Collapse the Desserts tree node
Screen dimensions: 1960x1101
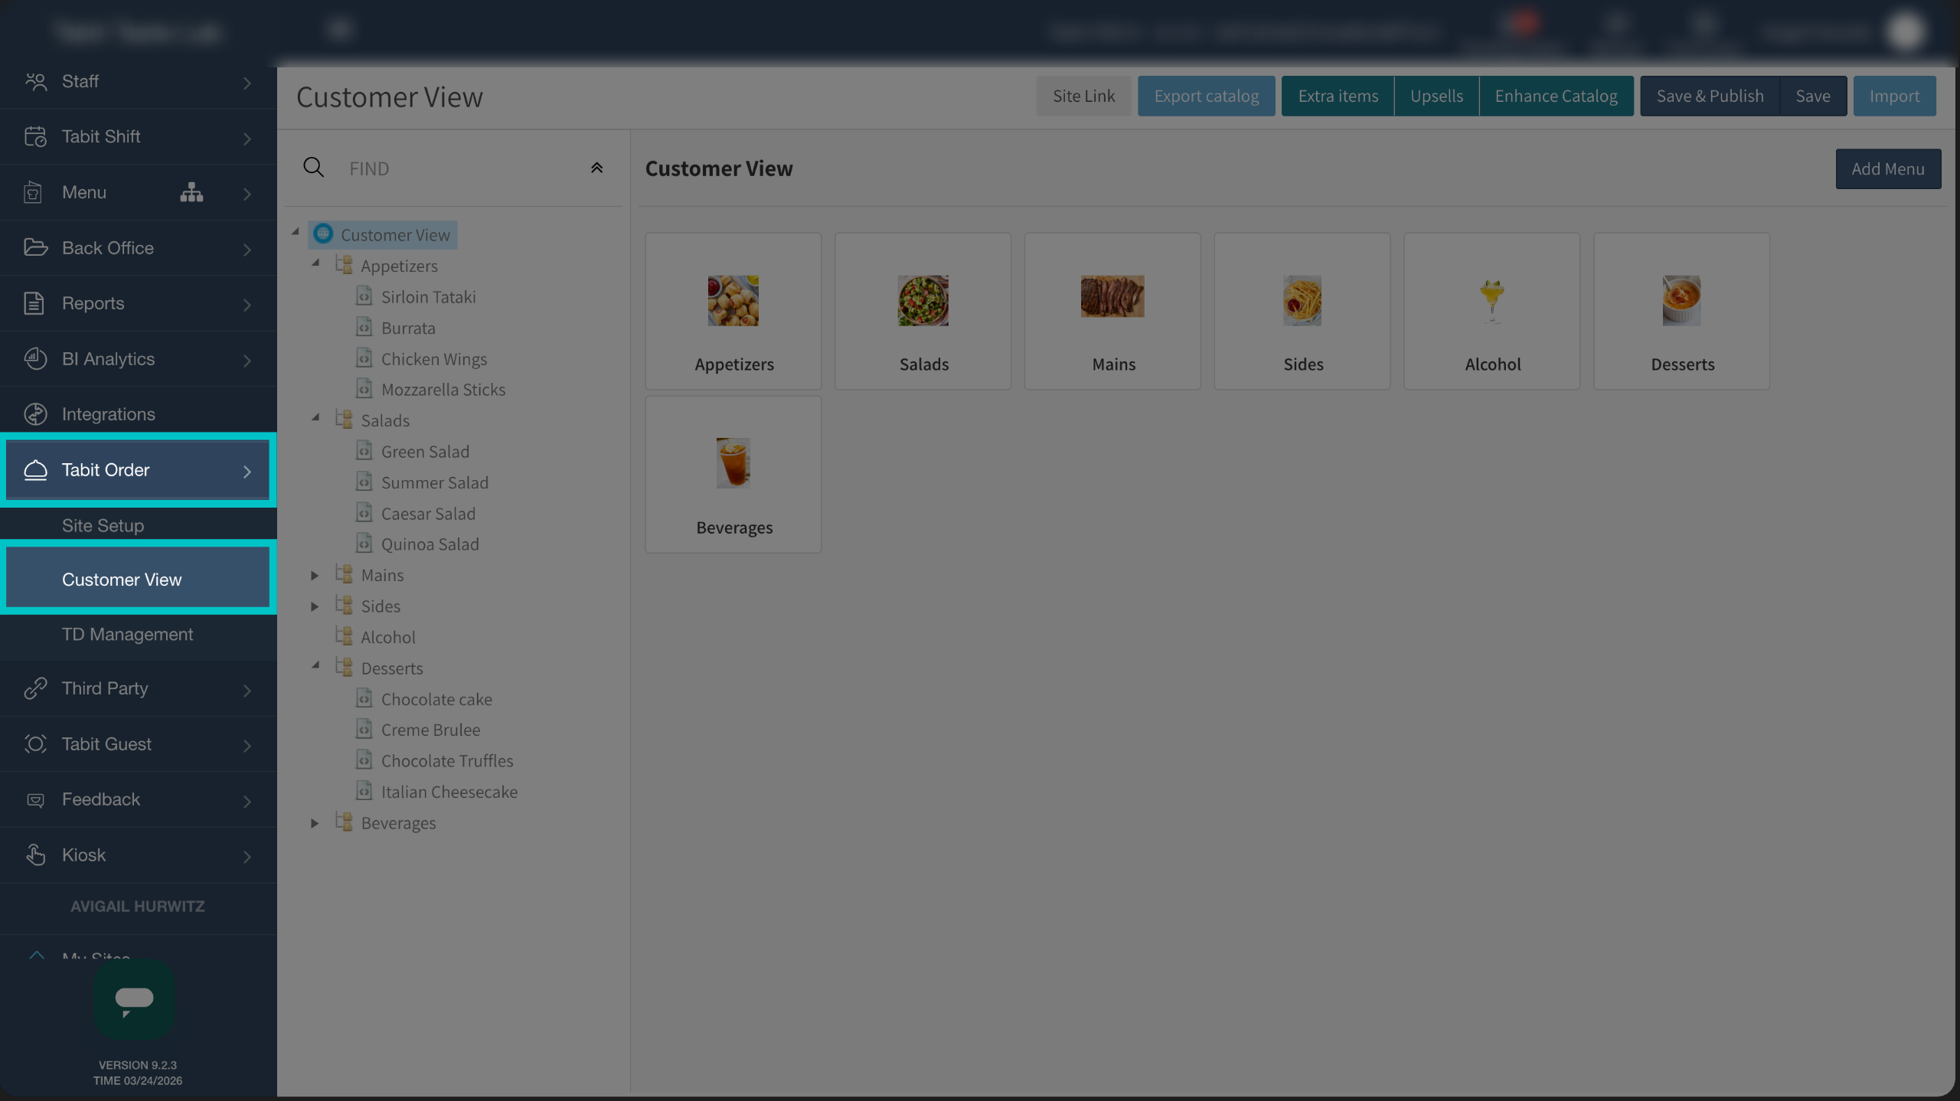click(x=315, y=666)
